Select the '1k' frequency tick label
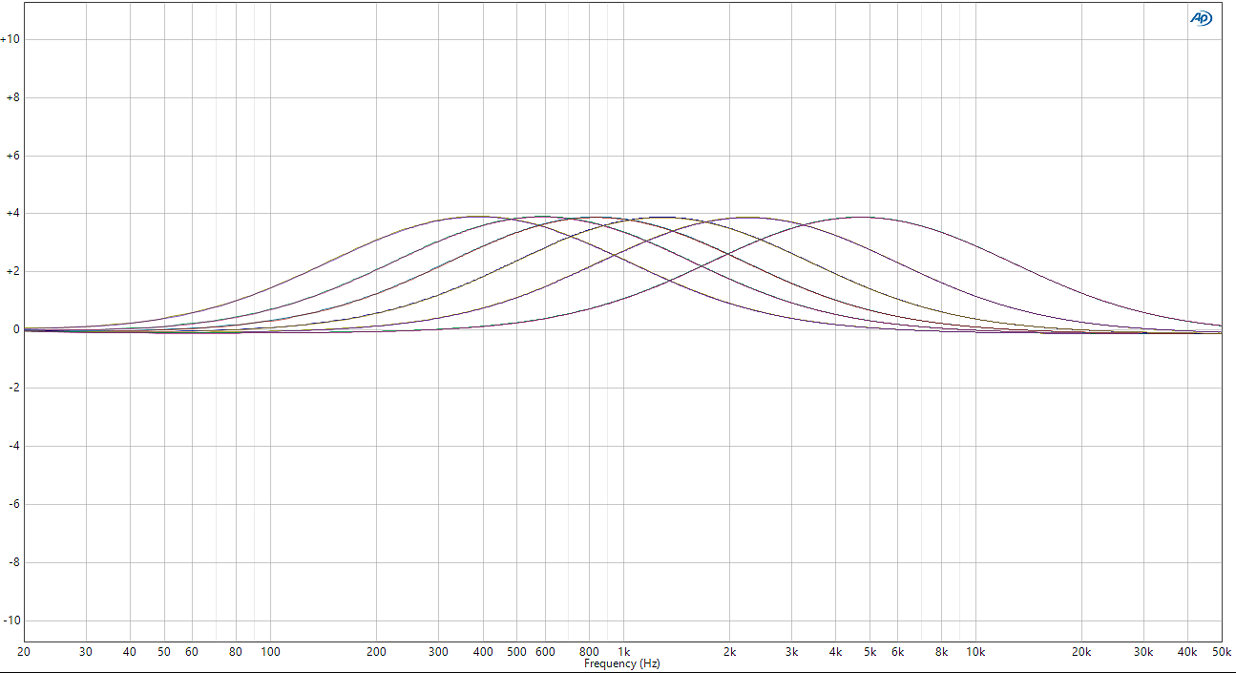This screenshot has height=673, width=1236. click(623, 652)
